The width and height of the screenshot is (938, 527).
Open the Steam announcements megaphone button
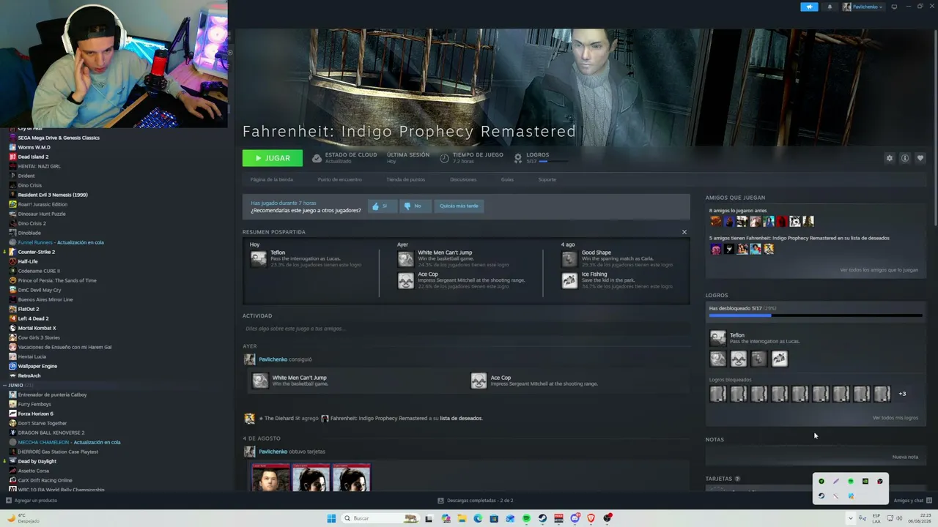coord(809,7)
